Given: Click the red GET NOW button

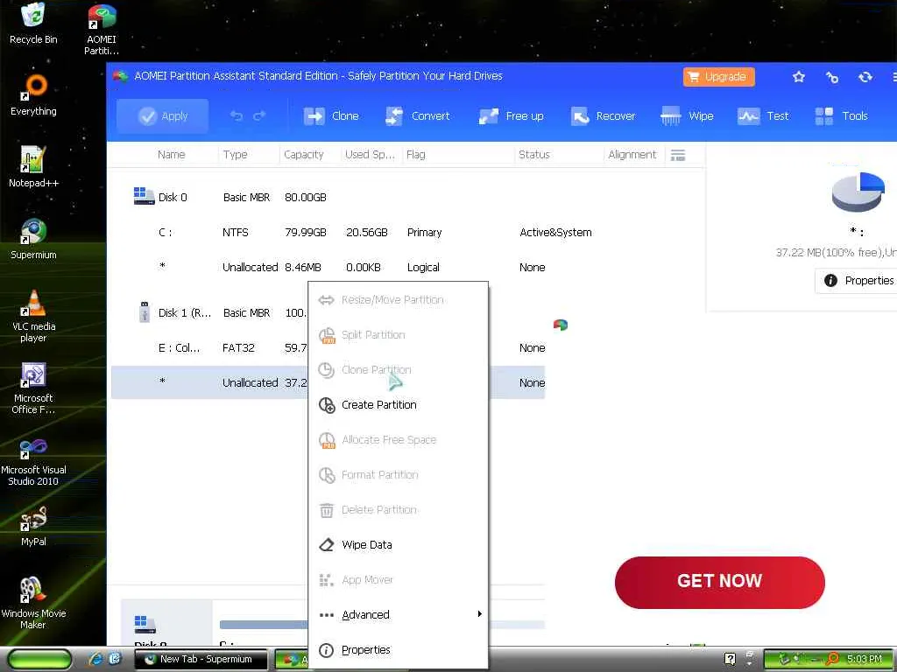Looking at the screenshot, I should click(x=720, y=582).
